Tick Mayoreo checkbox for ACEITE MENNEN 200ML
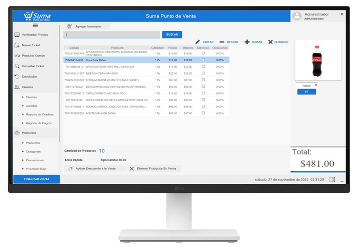Screen dimensions: 357x247 click(203, 113)
